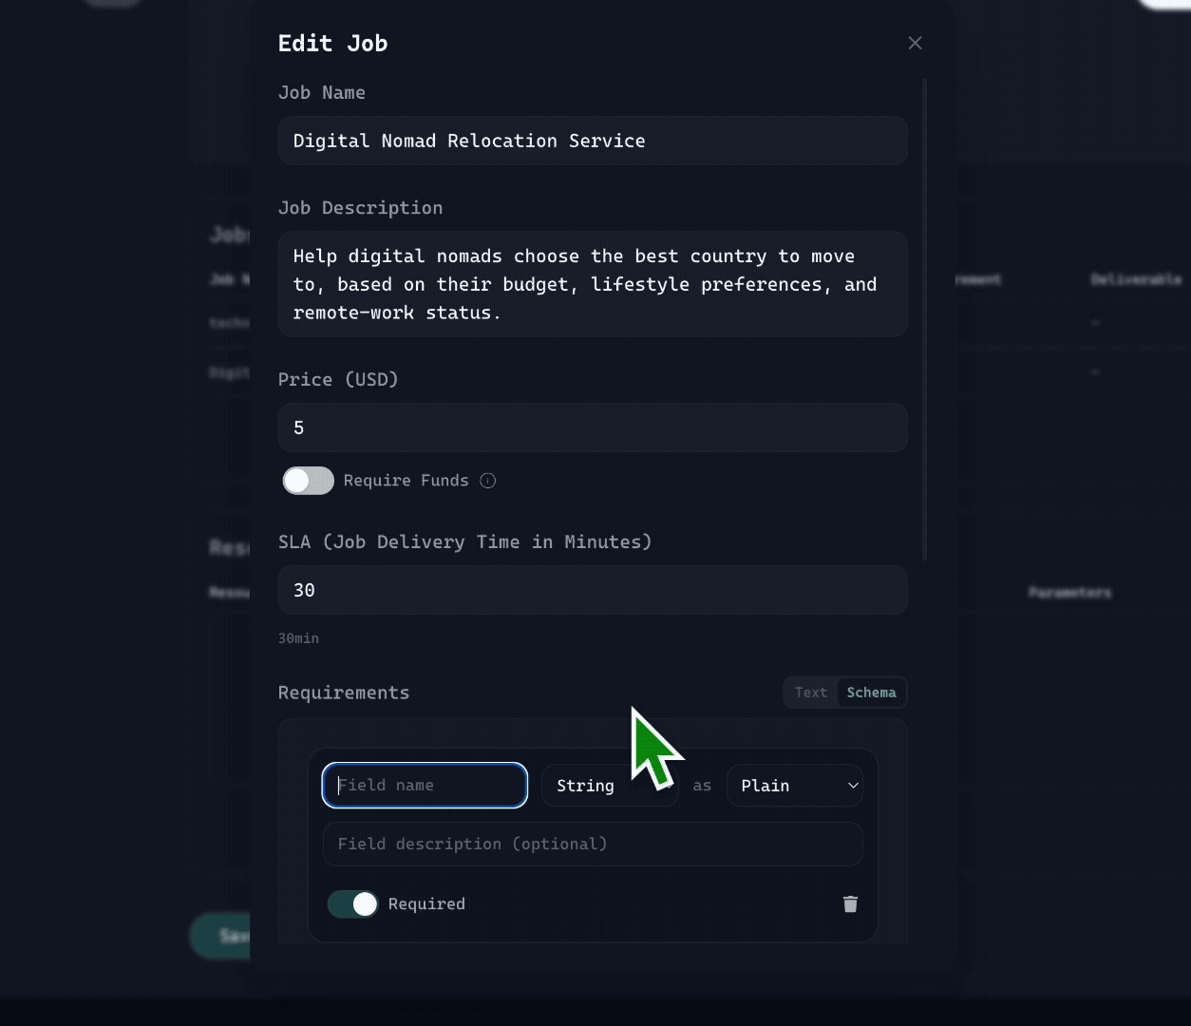The width and height of the screenshot is (1191, 1026).
Task: Click the Field description (optional) input
Action: click(593, 844)
